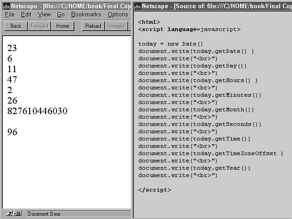Screen dimensions: 292x219
Task: Expand the Bookmarks menu
Action: [86, 15]
